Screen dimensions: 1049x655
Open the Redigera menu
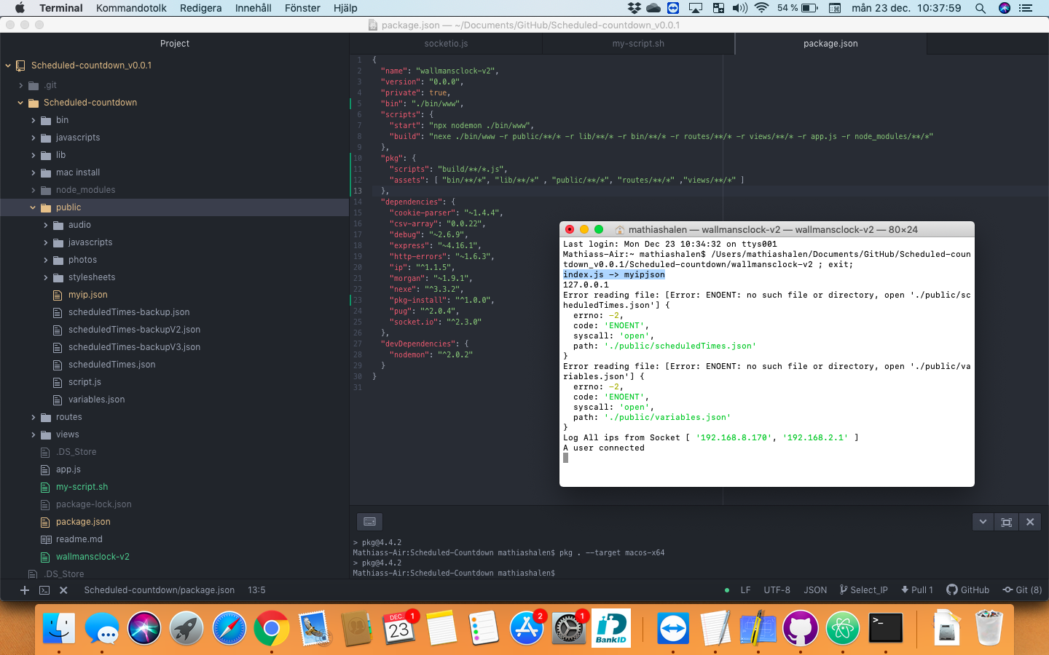pos(200,8)
